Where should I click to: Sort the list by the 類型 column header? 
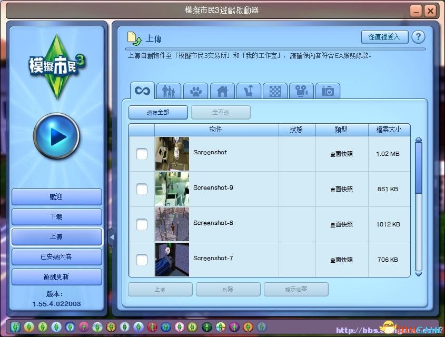(x=342, y=130)
